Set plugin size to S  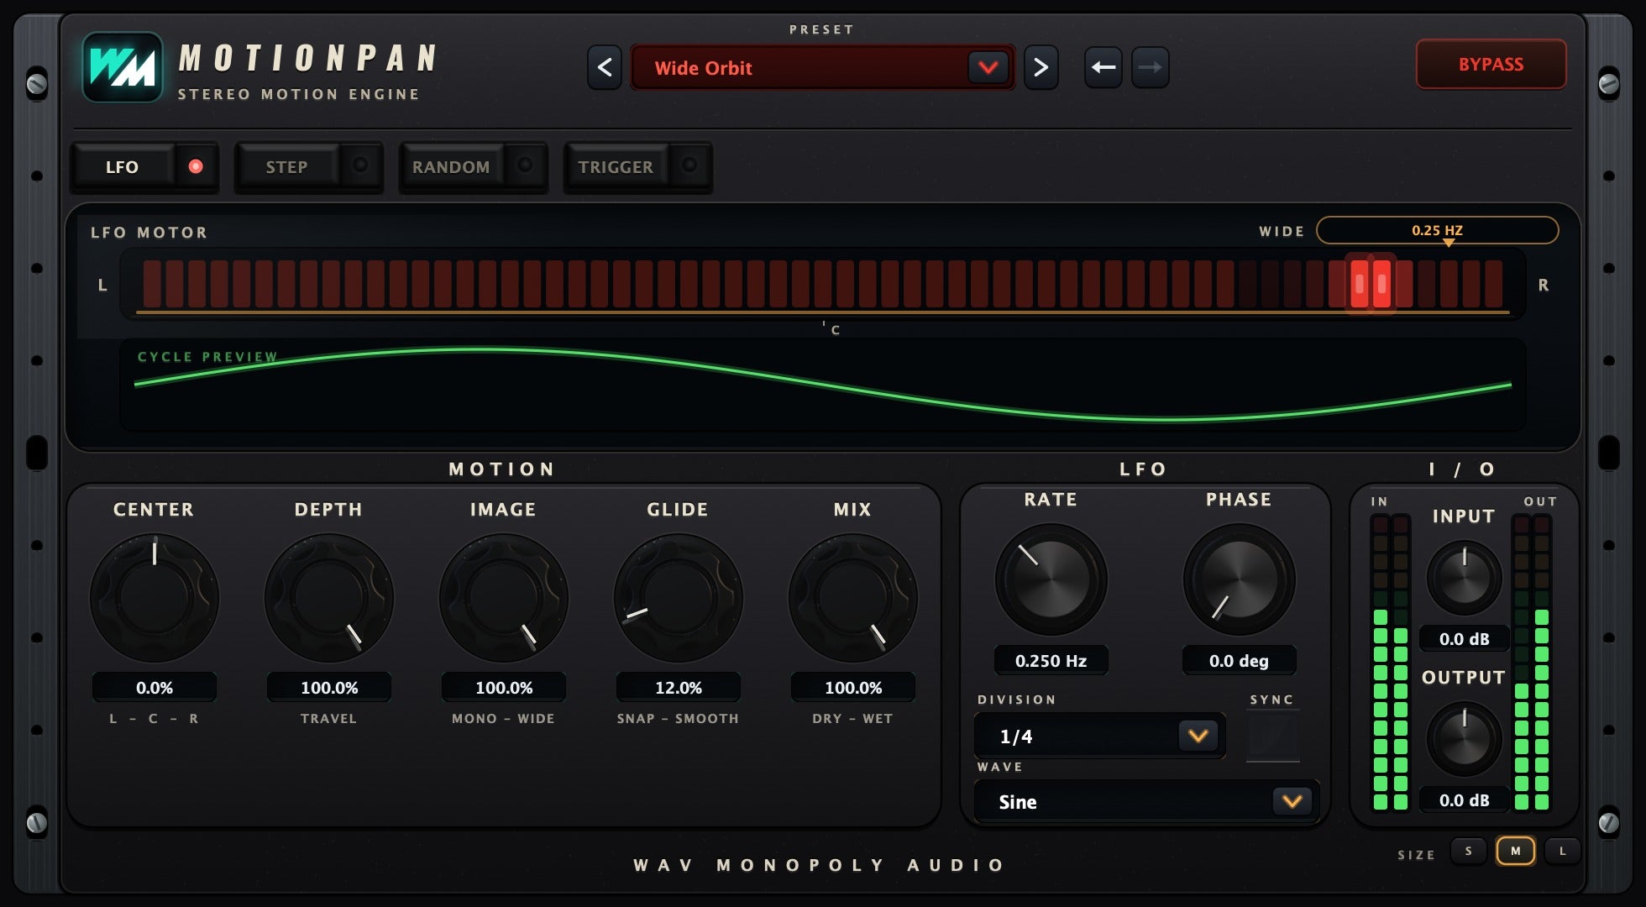click(x=1469, y=851)
